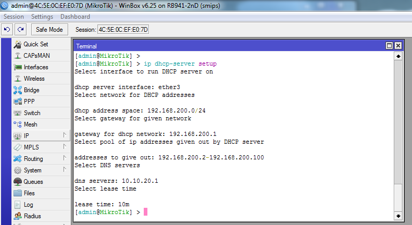
Task: Click 'Select gateway for given network' line
Action: coord(133,119)
